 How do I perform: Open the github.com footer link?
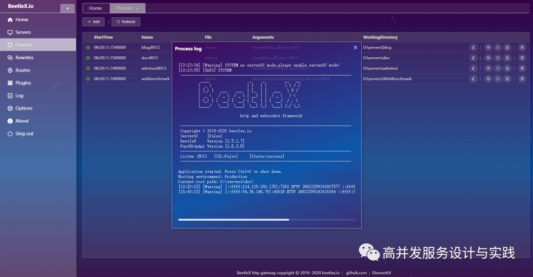pos(356,273)
